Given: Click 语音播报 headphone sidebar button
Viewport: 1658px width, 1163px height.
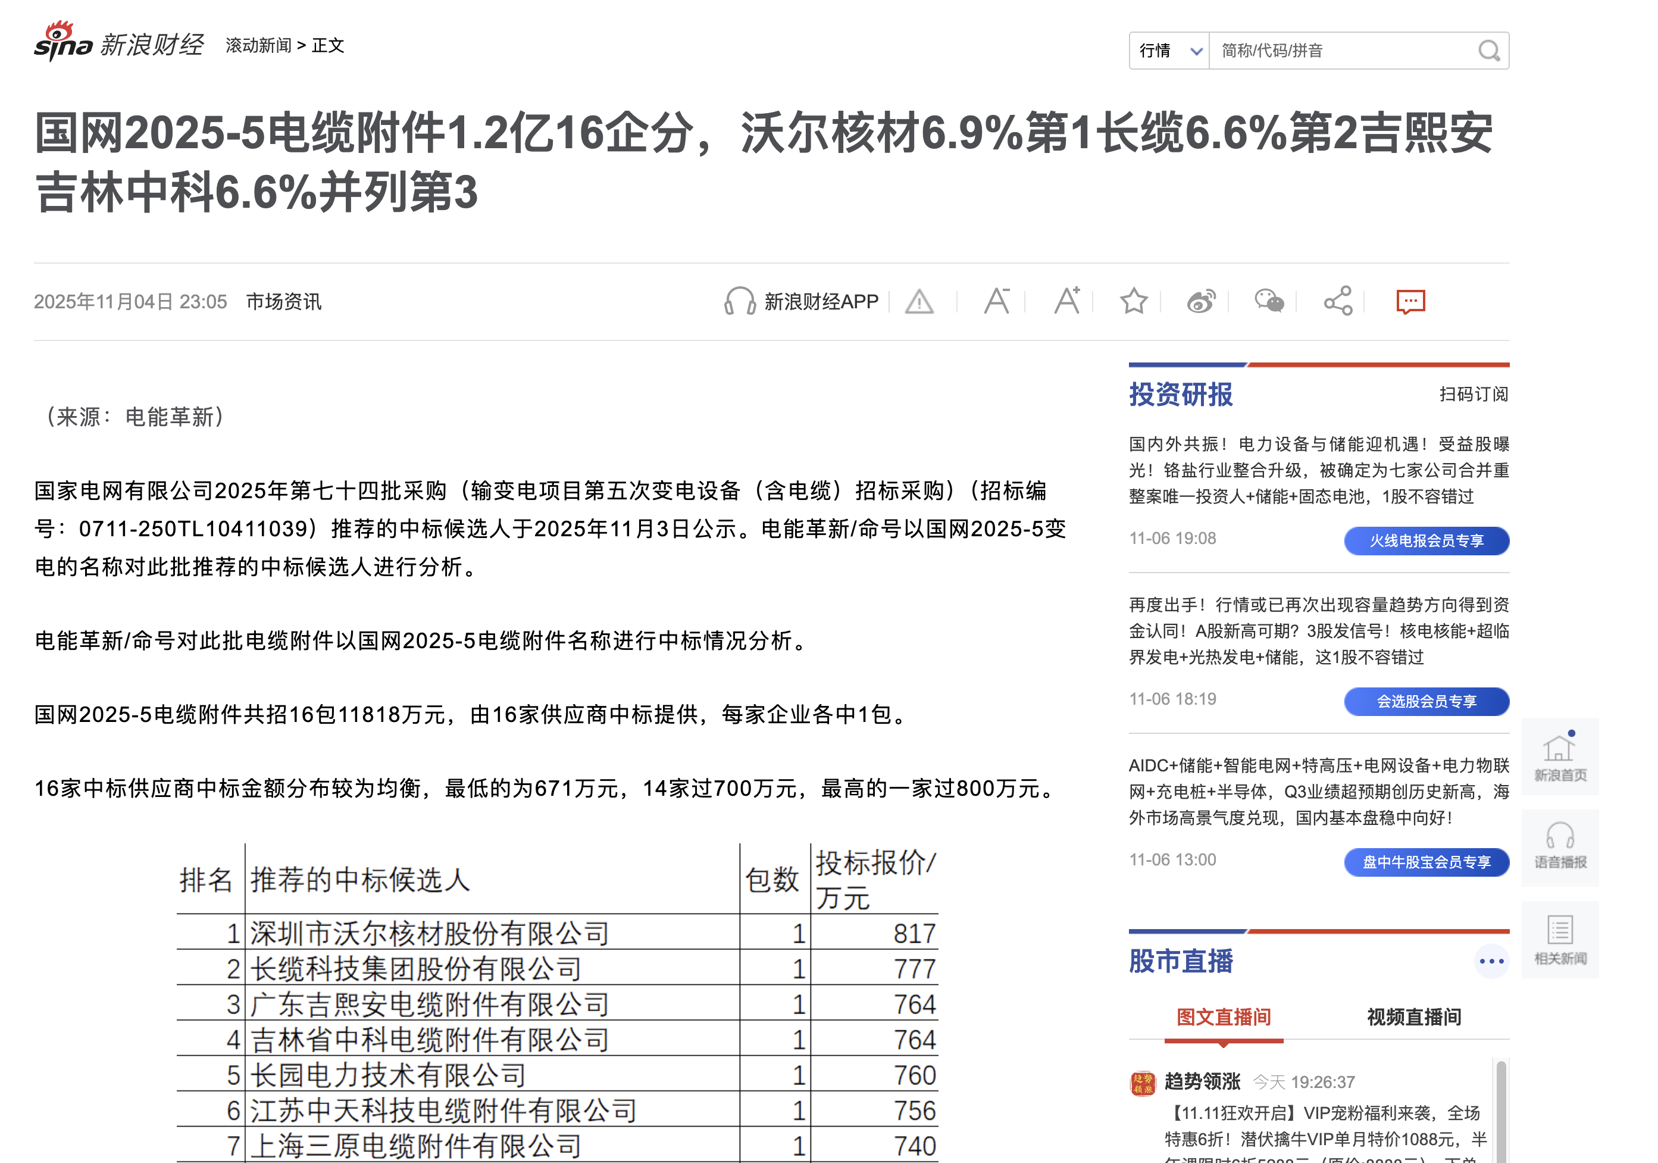Looking at the screenshot, I should 1560,848.
